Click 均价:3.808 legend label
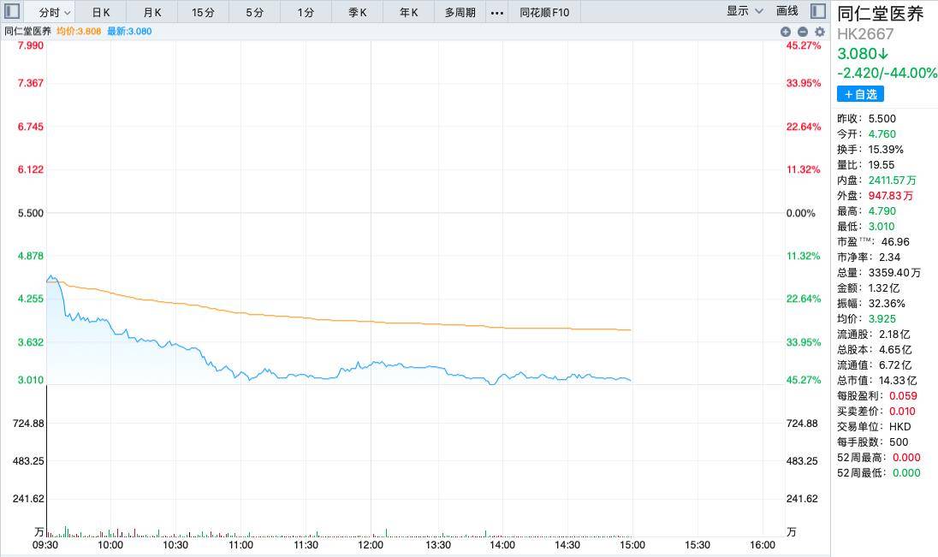Screen dimensions: 938x557 click(79, 31)
